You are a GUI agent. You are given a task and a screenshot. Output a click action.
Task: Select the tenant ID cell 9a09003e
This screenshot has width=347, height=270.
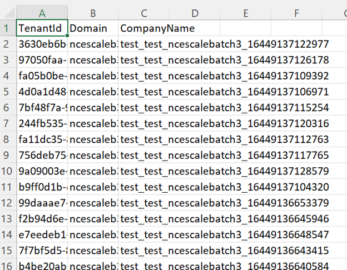(42, 171)
